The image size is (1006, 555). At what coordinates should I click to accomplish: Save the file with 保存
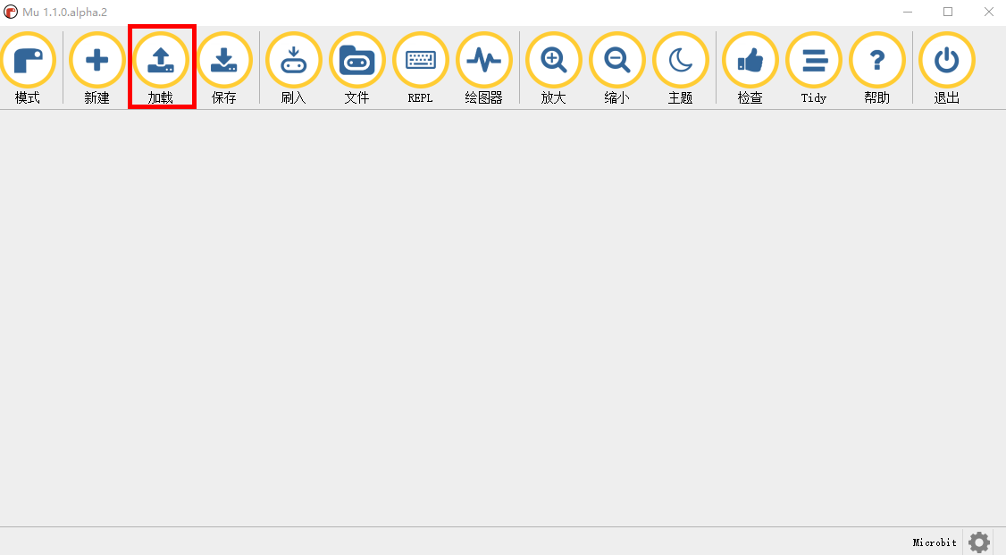[x=224, y=67]
